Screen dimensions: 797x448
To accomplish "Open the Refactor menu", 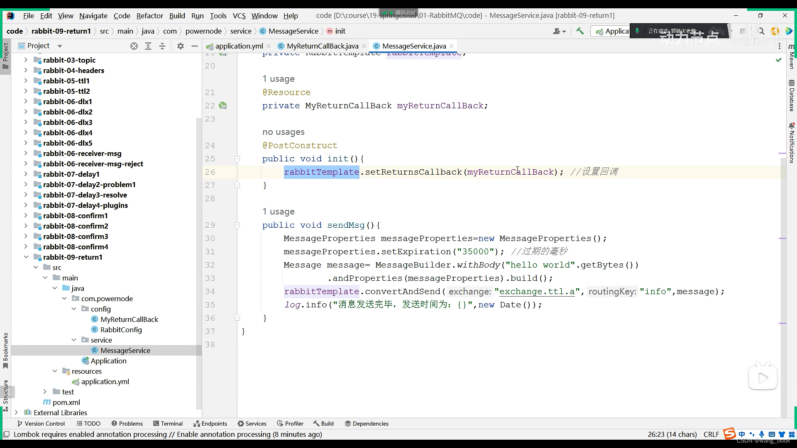I will [x=149, y=16].
